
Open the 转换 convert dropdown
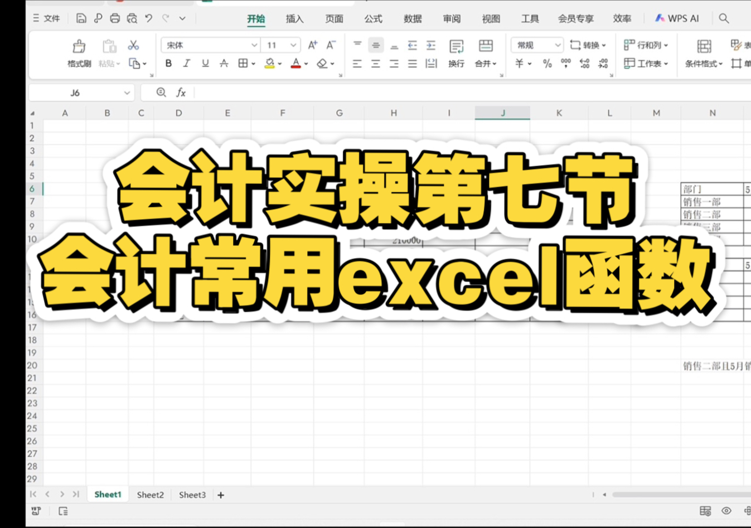[x=588, y=45]
